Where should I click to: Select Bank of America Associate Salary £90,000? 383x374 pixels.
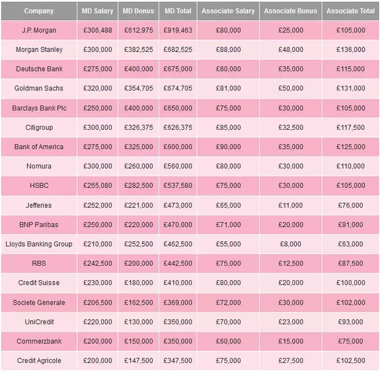[228, 147]
